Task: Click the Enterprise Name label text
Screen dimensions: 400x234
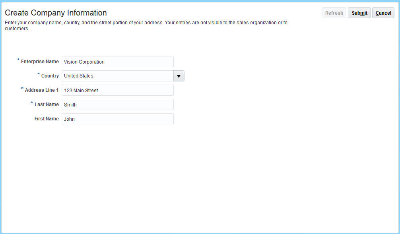Action: click(x=40, y=62)
